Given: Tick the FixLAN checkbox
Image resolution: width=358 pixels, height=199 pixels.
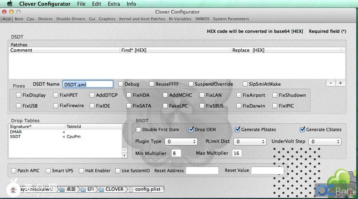Looking at the screenshot, I should 202,95.
